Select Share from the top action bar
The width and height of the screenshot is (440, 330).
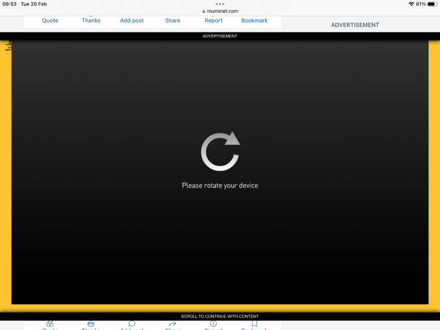172,20
